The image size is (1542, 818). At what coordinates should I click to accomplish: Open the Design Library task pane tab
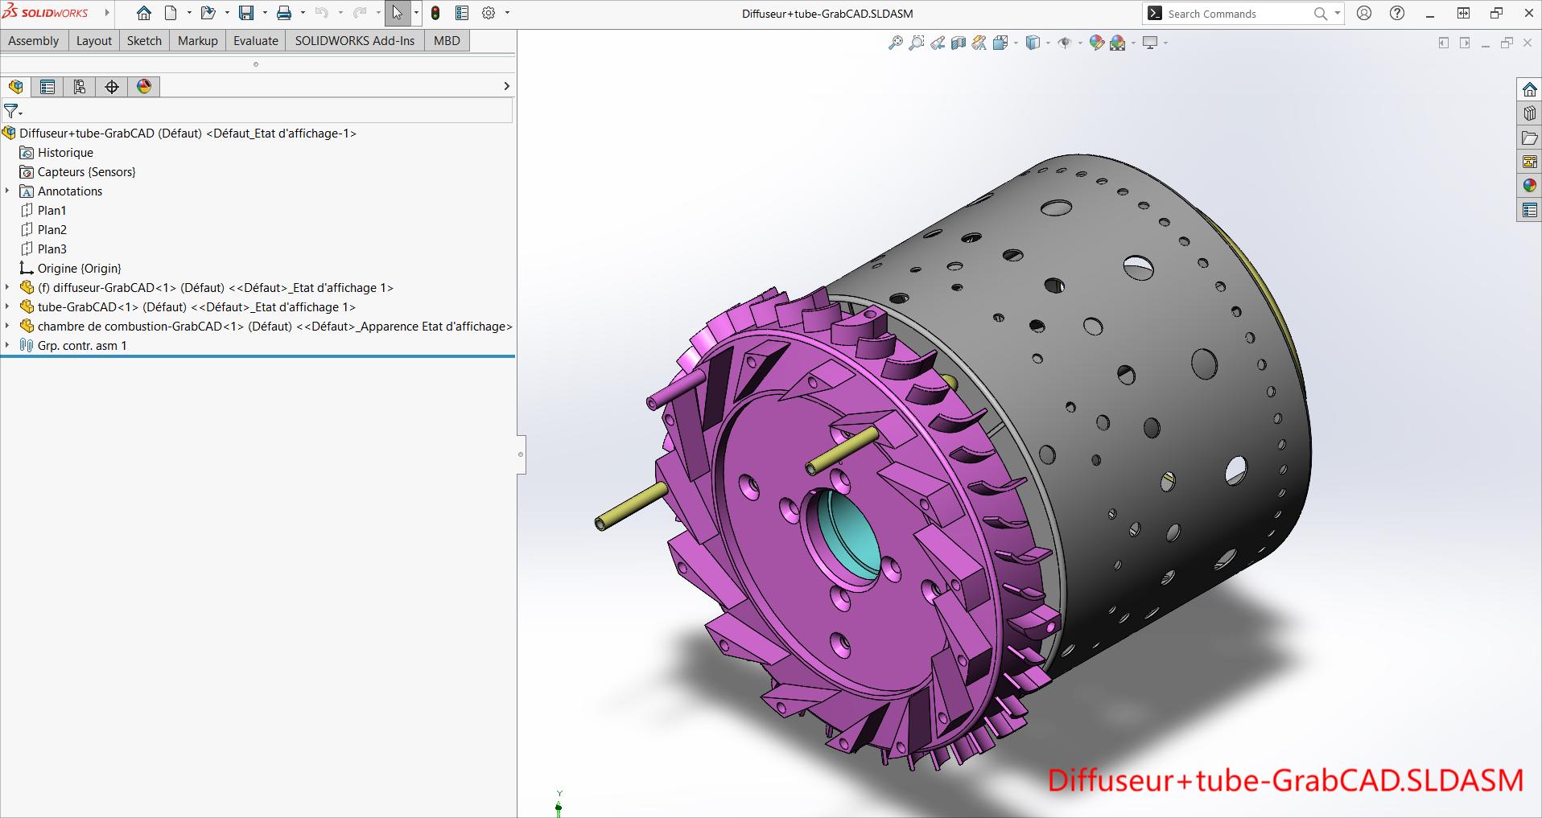pos(1530,113)
